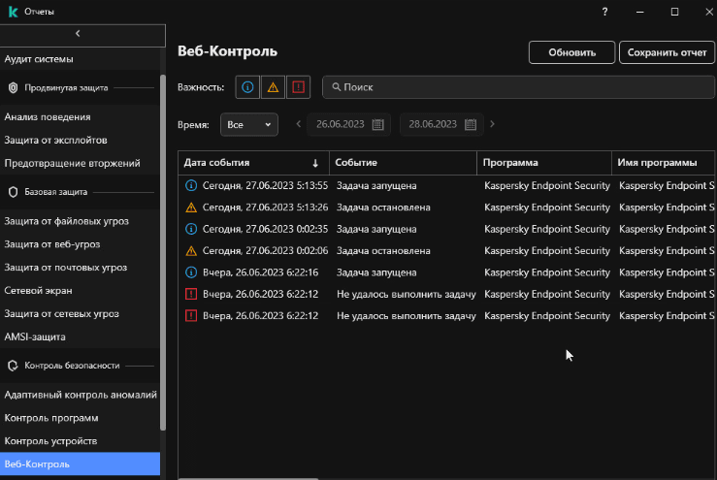Click the Сохранить отчет button

tap(667, 52)
